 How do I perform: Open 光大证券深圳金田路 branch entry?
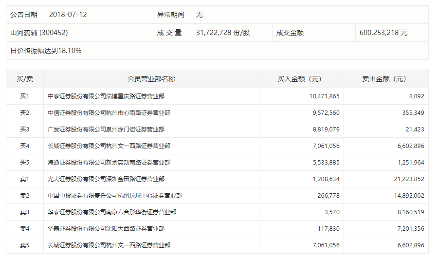tap(106, 179)
